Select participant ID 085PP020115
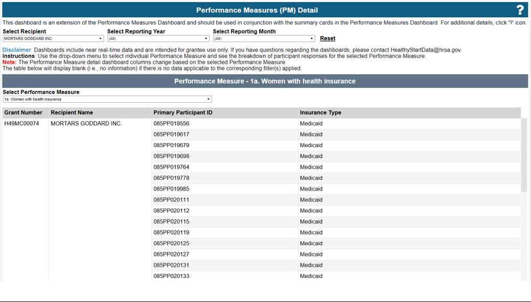The image size is (531, 302). point(171,221)
